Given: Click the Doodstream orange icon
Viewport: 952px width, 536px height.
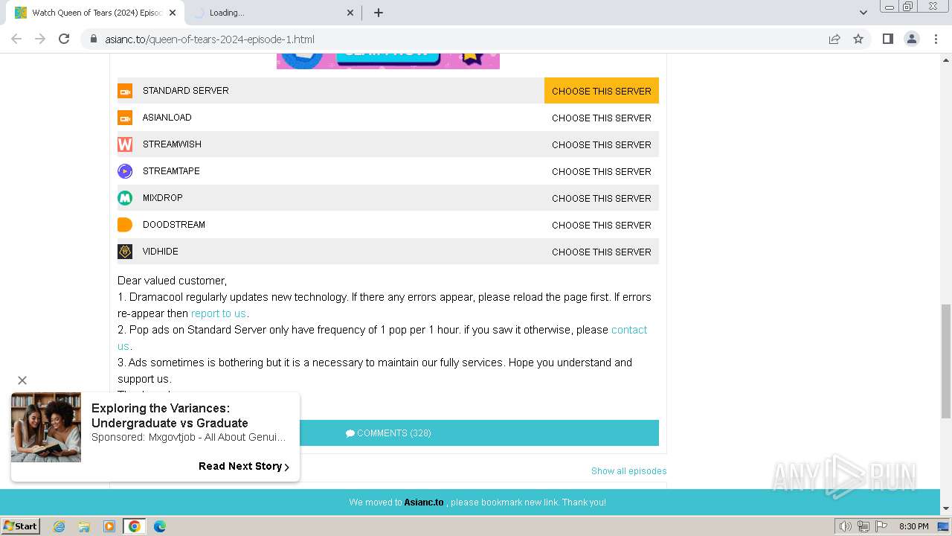Looking at the screenshot, I should (x=125, y=225).
